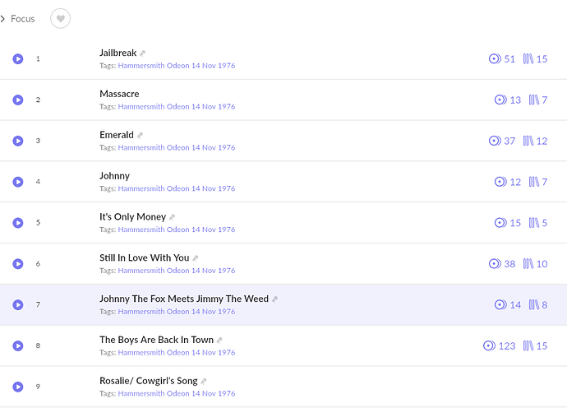Play track 8 The Boys Are Back In Town
The image size is (567, 408).
pyautogui.click(x=18, y=345)
